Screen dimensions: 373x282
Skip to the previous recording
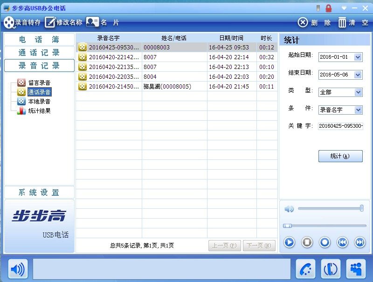(x=342, y=242)
